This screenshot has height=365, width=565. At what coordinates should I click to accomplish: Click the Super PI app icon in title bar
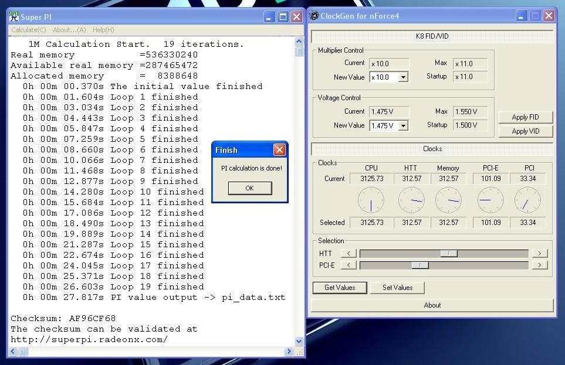tap(14, 16)
